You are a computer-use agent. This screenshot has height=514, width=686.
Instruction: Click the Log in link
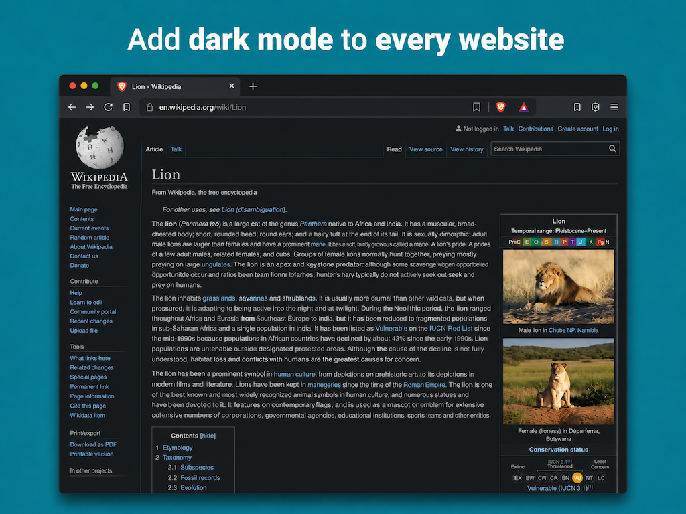tap(610, 128)
